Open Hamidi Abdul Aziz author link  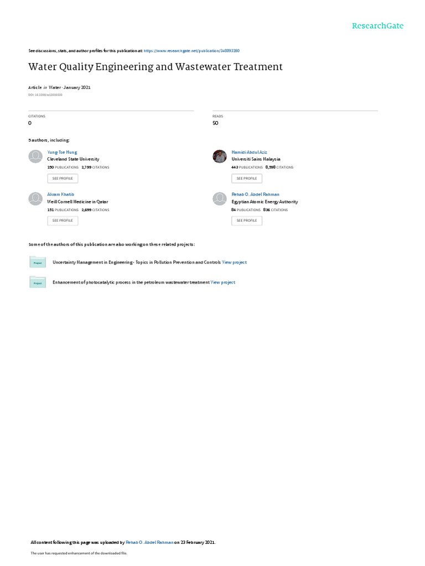click(250, 153)
